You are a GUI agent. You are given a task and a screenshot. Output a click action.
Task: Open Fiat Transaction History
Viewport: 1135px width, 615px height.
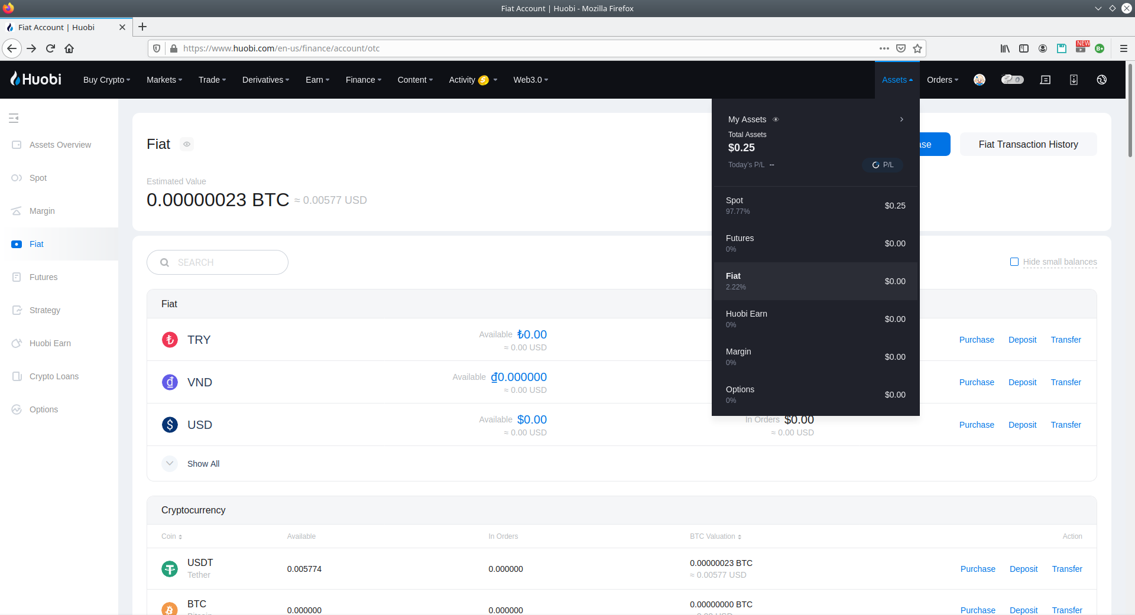(x=1028, y=144)
